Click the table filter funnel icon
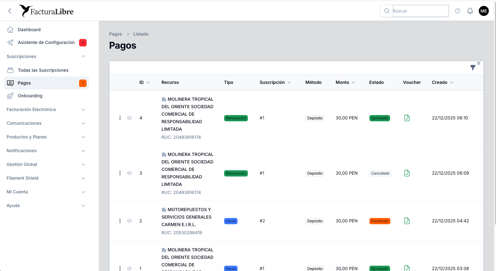Image resolution: width=496 pixels, height=271 pixels. point(473,67)
